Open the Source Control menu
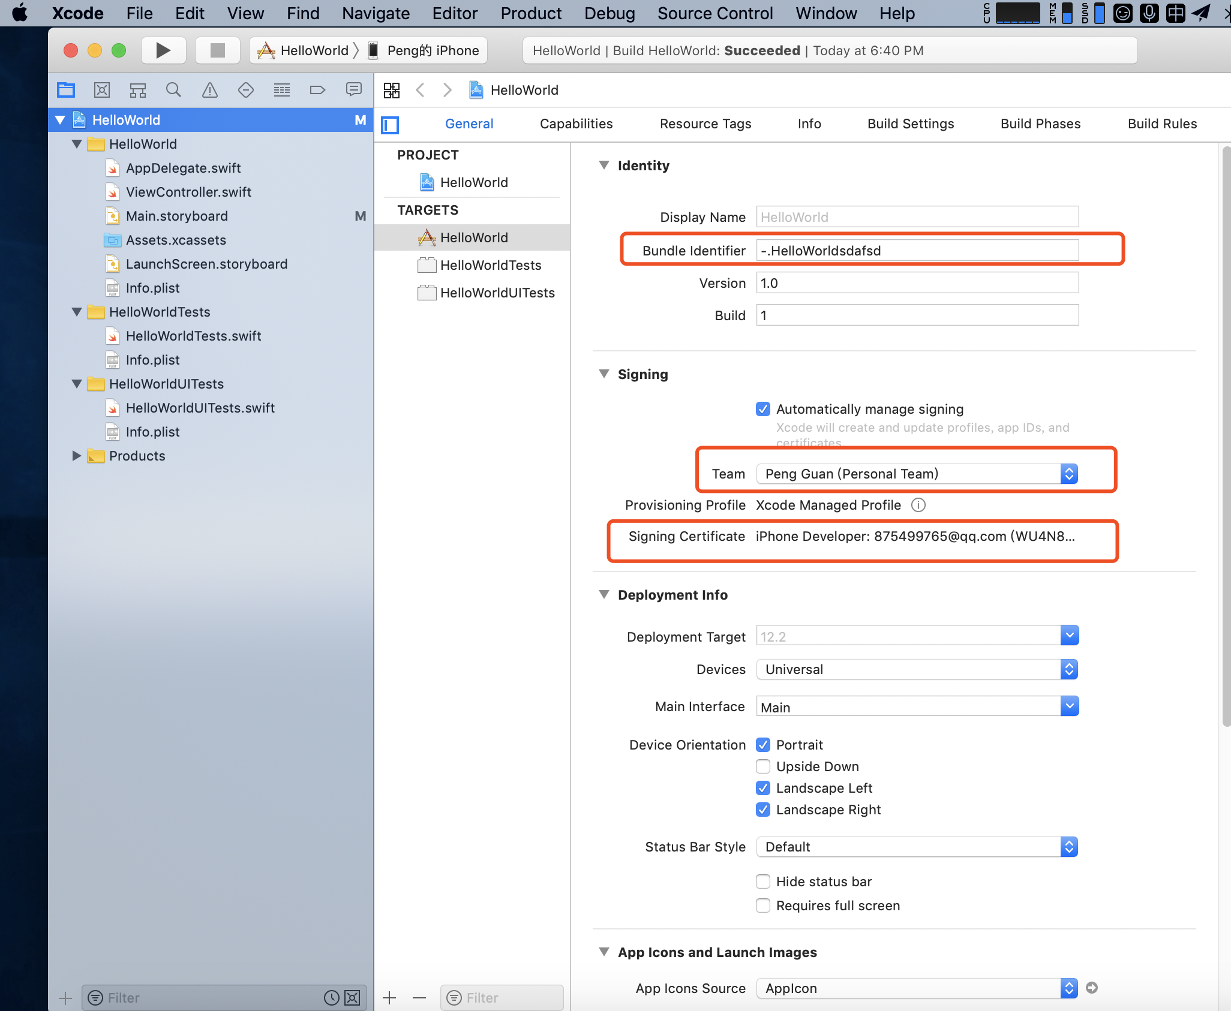The height and width of the screenshot is (1011, 1231). coord(715,13)
